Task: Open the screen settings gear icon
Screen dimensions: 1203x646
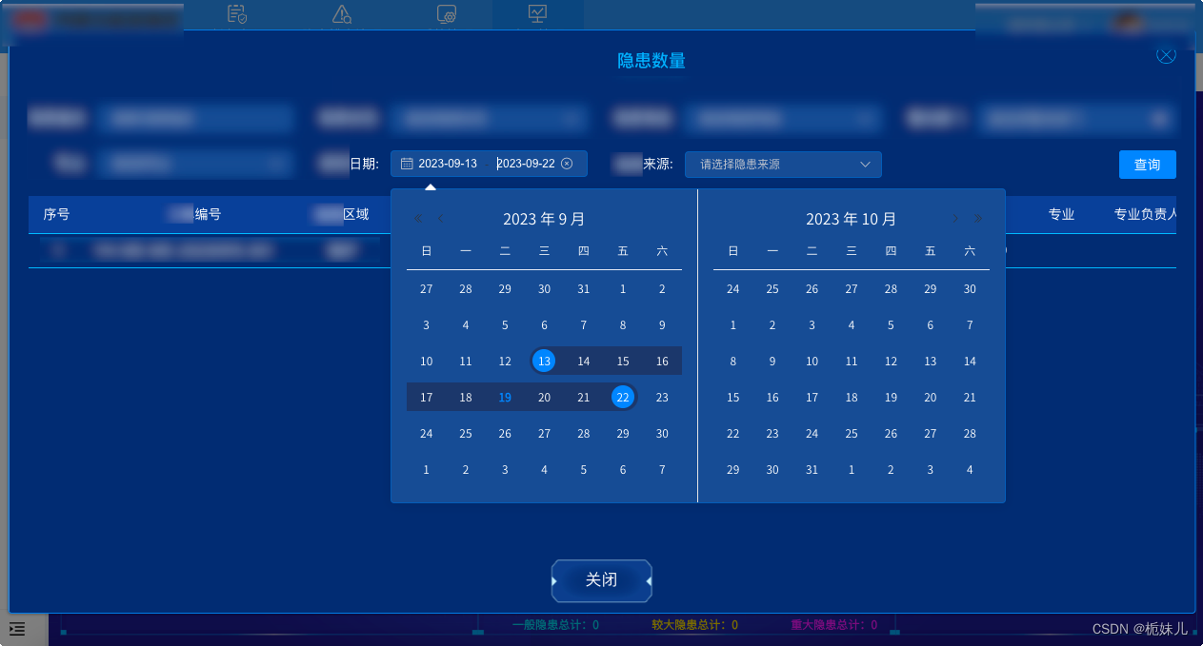Action: (x=447, y=14)
